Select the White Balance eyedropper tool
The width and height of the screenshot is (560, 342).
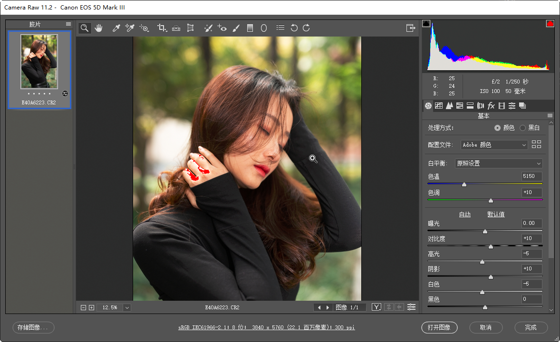(116, 28)
